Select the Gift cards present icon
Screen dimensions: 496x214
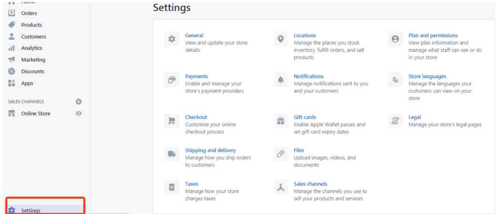tap(281, 121)
